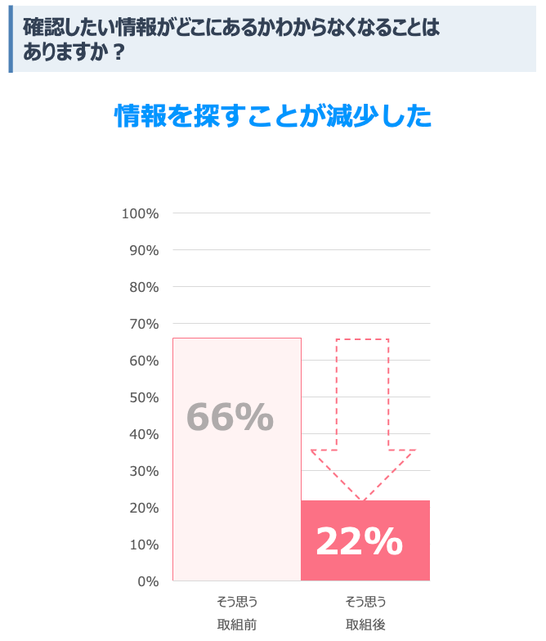This screenshot has height=641, width=546.
Task: Click the 66% pale pink bar
Action: click(237, 491)
